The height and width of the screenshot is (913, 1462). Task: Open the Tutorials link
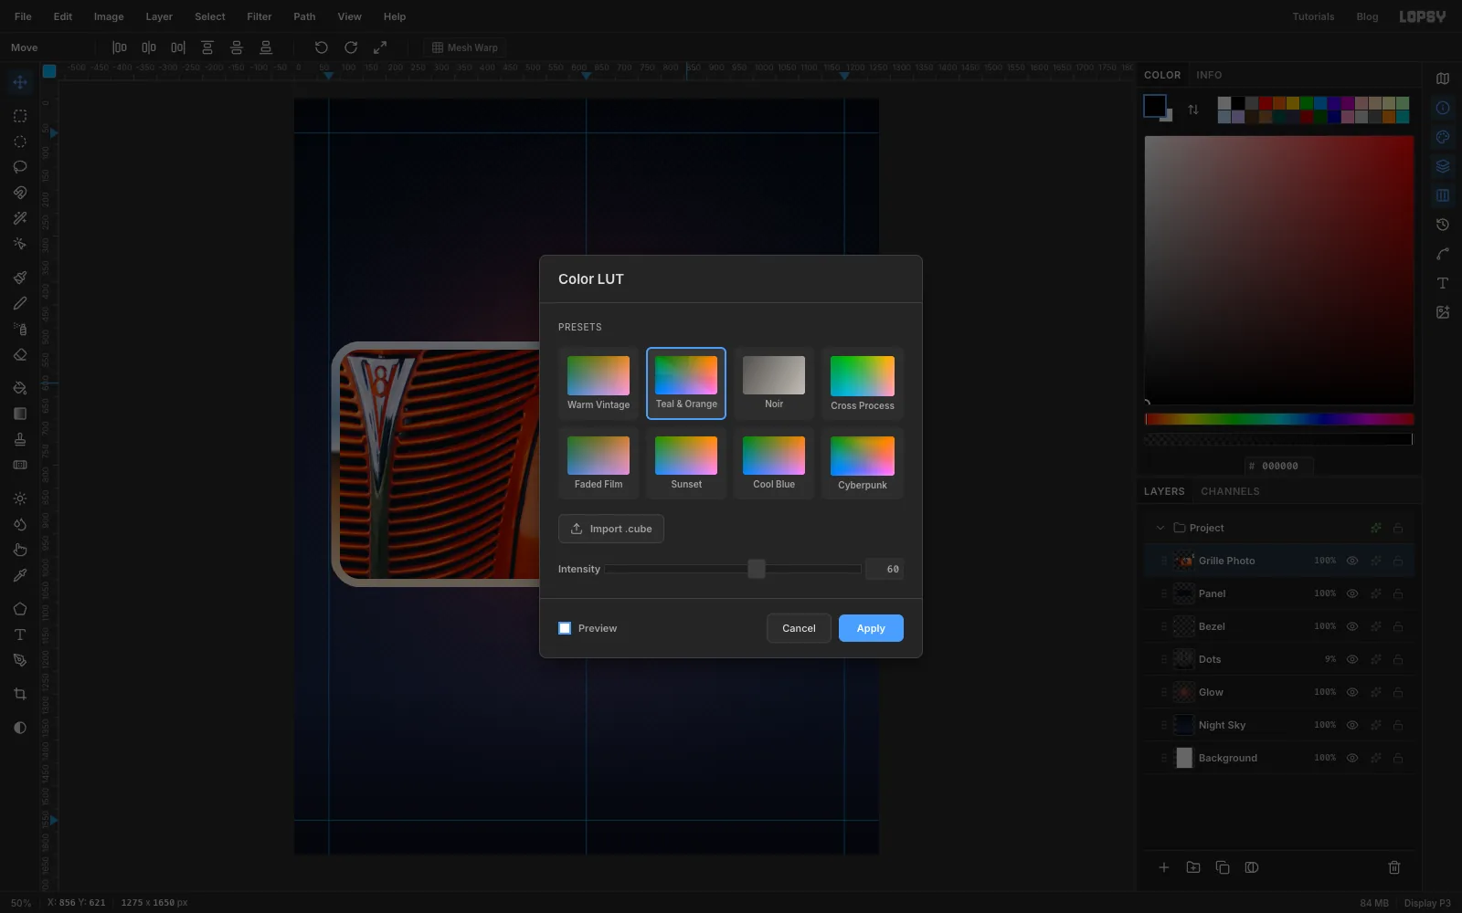click(1313, 16)
